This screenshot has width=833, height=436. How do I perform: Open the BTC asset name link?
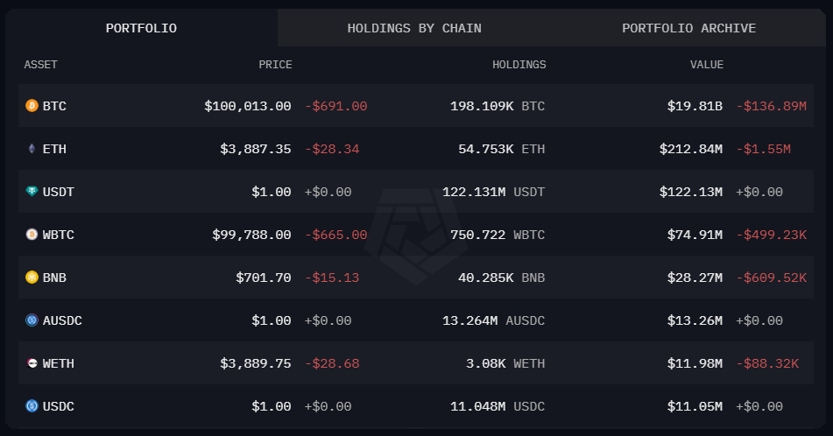pyautogui.click(x=54, y=106)
